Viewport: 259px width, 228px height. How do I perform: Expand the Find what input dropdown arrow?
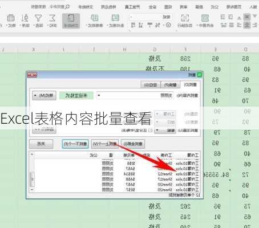click(x=99, y=95)
